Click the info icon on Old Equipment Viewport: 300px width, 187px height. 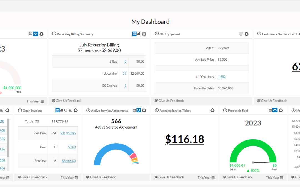point(157,34)
